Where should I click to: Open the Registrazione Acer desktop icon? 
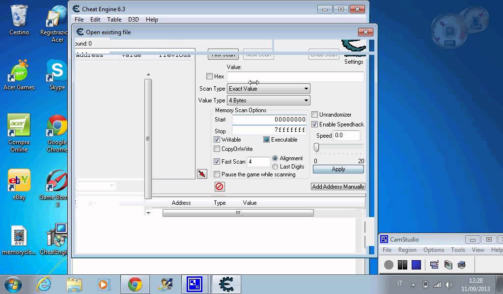pyautogui.click(x=56, y=23)
